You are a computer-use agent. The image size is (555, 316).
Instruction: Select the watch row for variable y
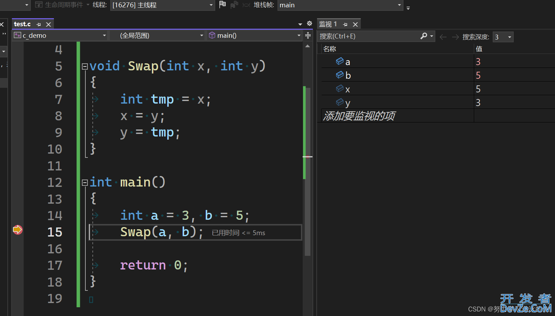point(438,103)
